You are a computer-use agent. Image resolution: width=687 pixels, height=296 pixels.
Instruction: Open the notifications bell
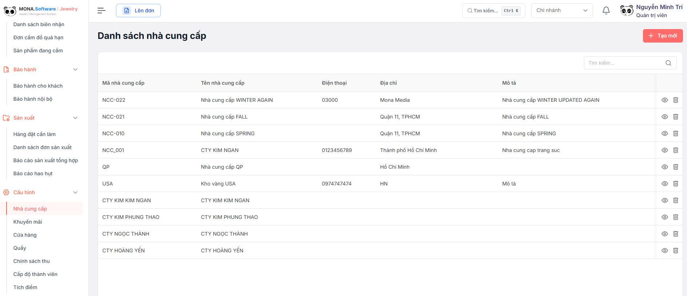tap(606, 11)
